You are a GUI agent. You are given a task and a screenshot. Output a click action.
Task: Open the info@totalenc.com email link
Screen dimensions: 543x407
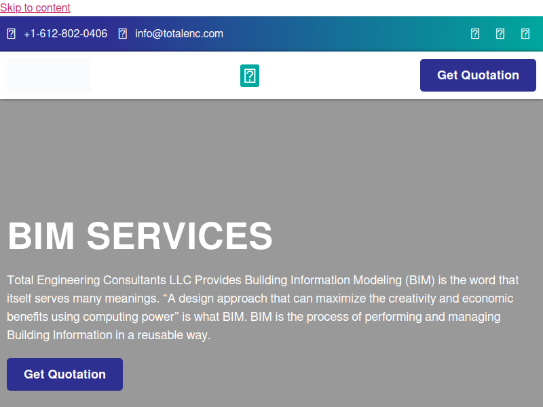coord(179,33)
